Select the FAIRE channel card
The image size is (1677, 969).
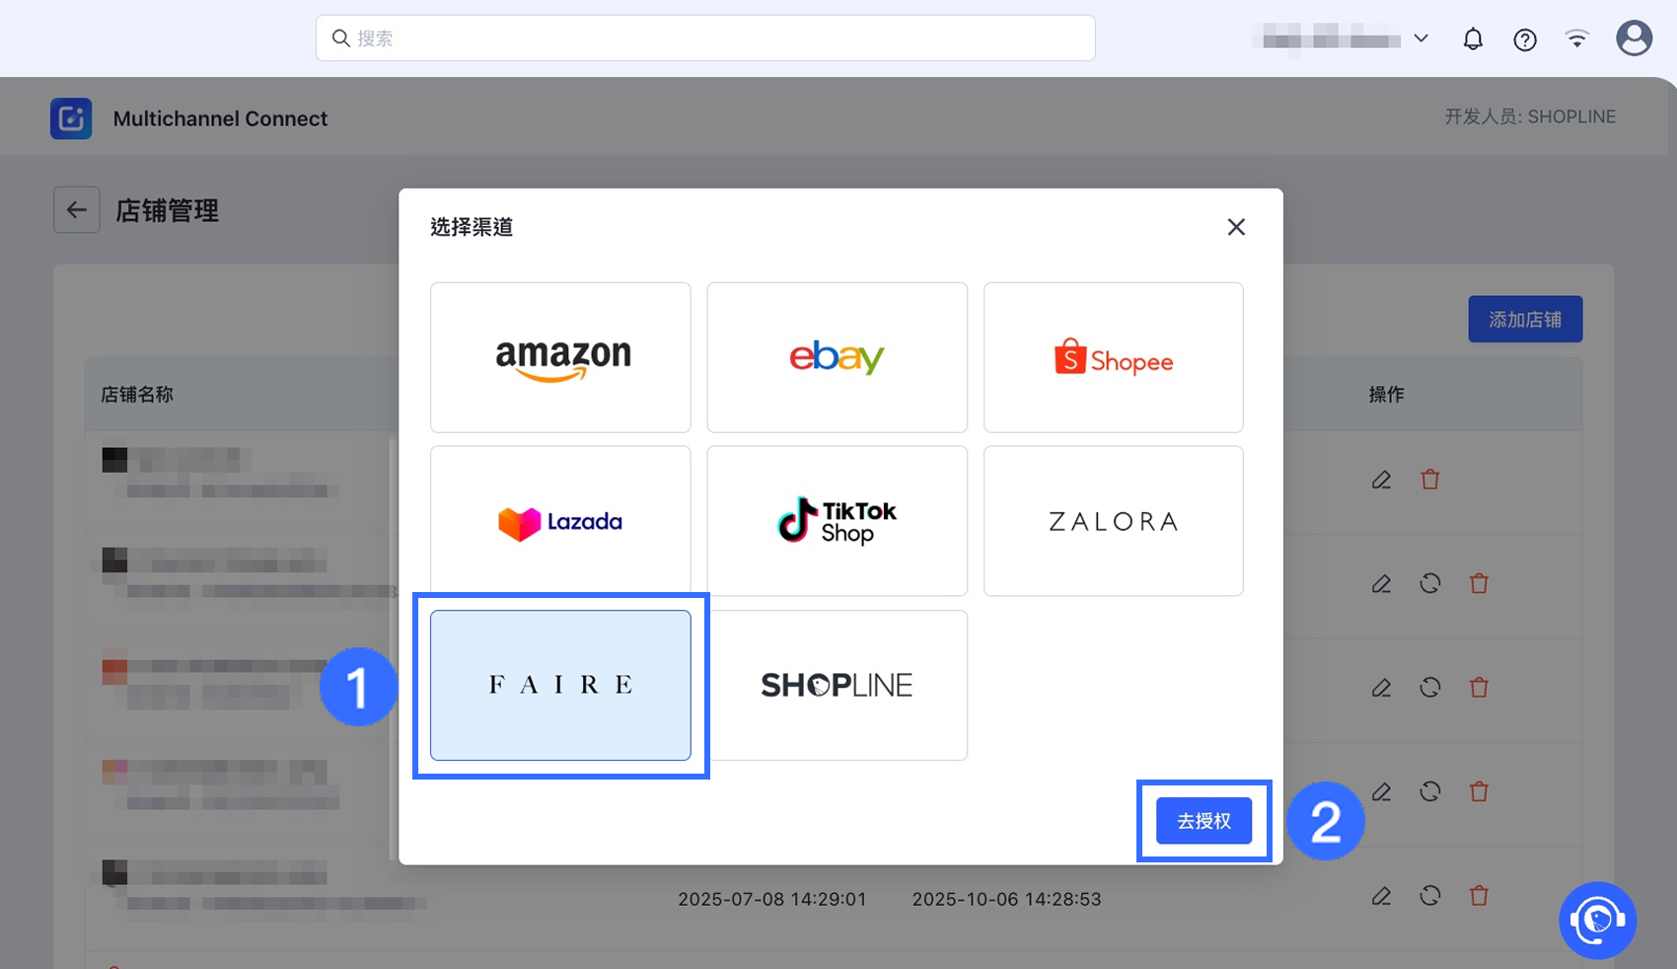[x=560, y=685]
